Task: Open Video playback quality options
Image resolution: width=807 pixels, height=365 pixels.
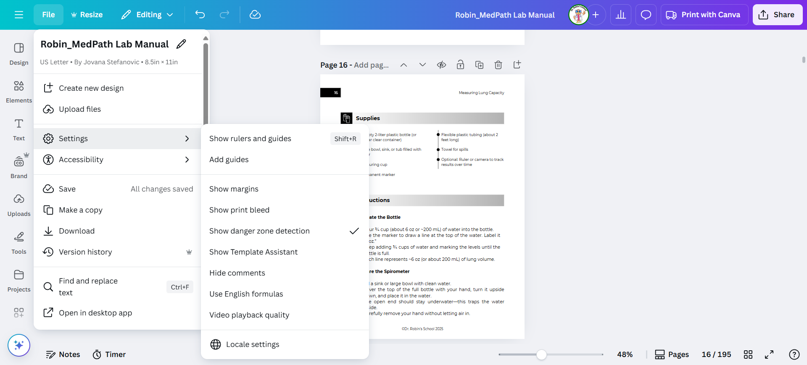Action: coord(285,315)
